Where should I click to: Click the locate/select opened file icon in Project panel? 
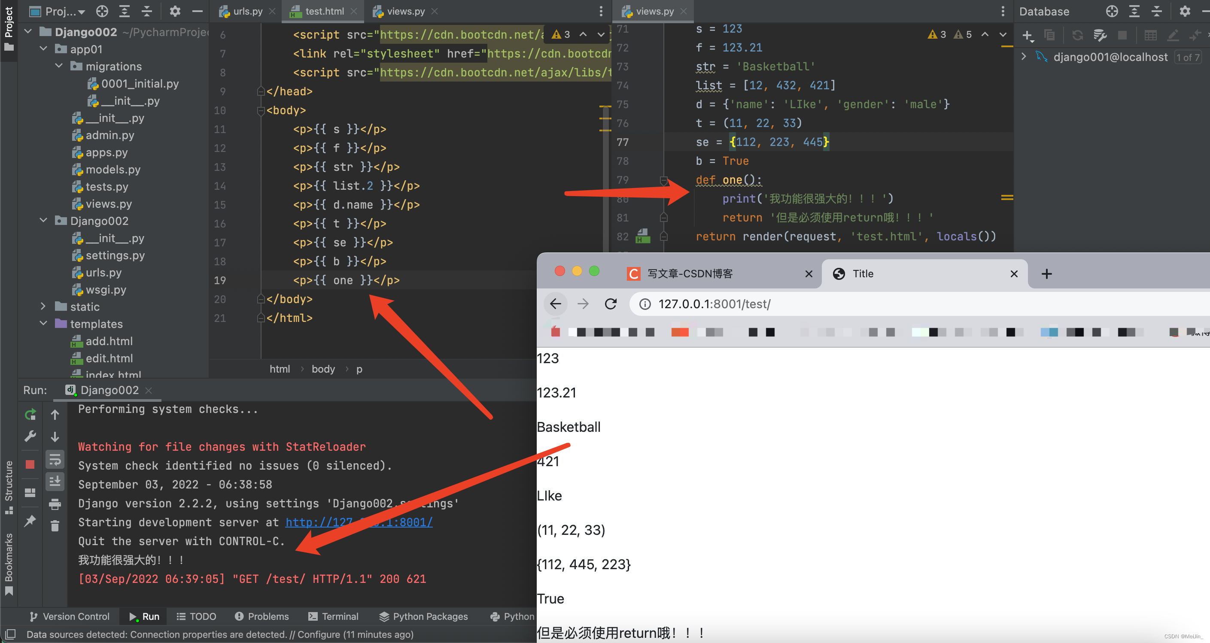(x=102, y=11)
